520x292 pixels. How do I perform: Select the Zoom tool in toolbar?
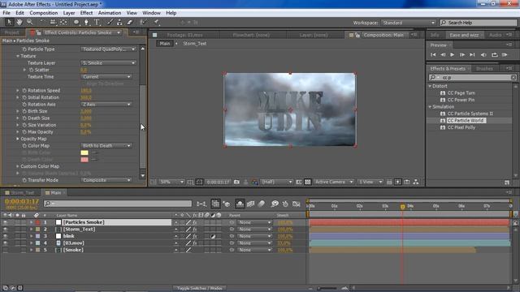click(x=29, y=22)
